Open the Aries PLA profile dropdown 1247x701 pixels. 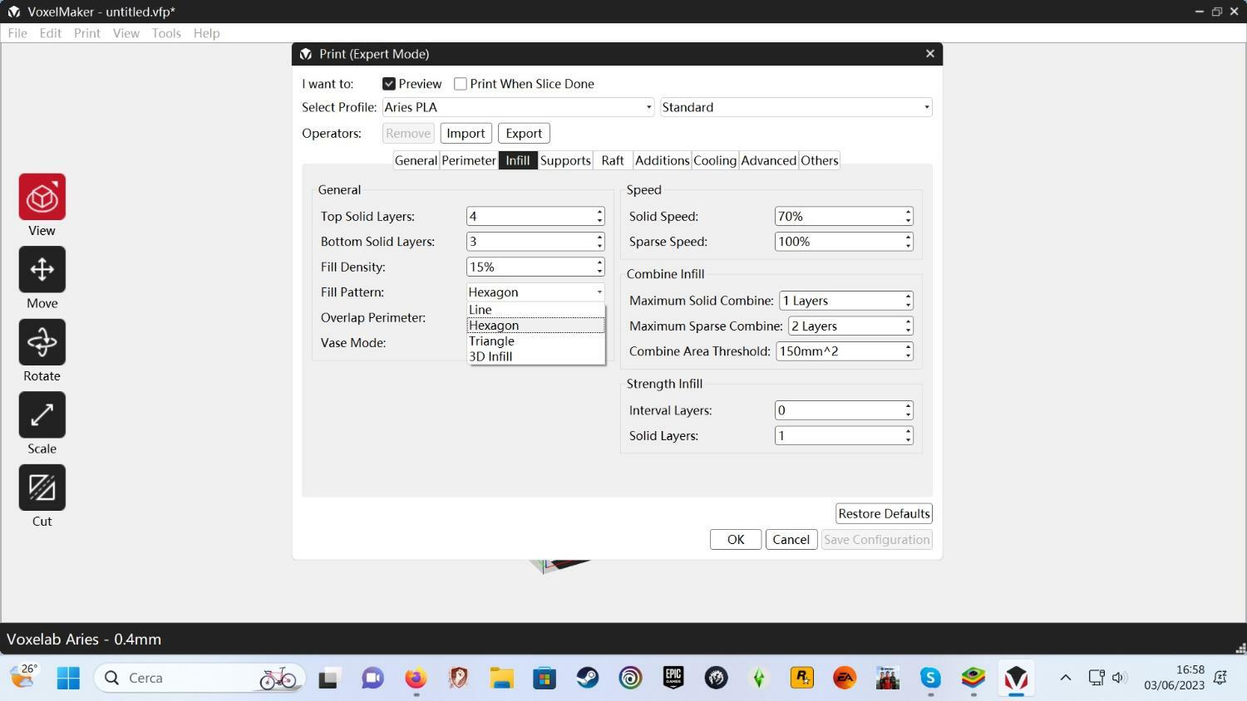click(518, 107)
